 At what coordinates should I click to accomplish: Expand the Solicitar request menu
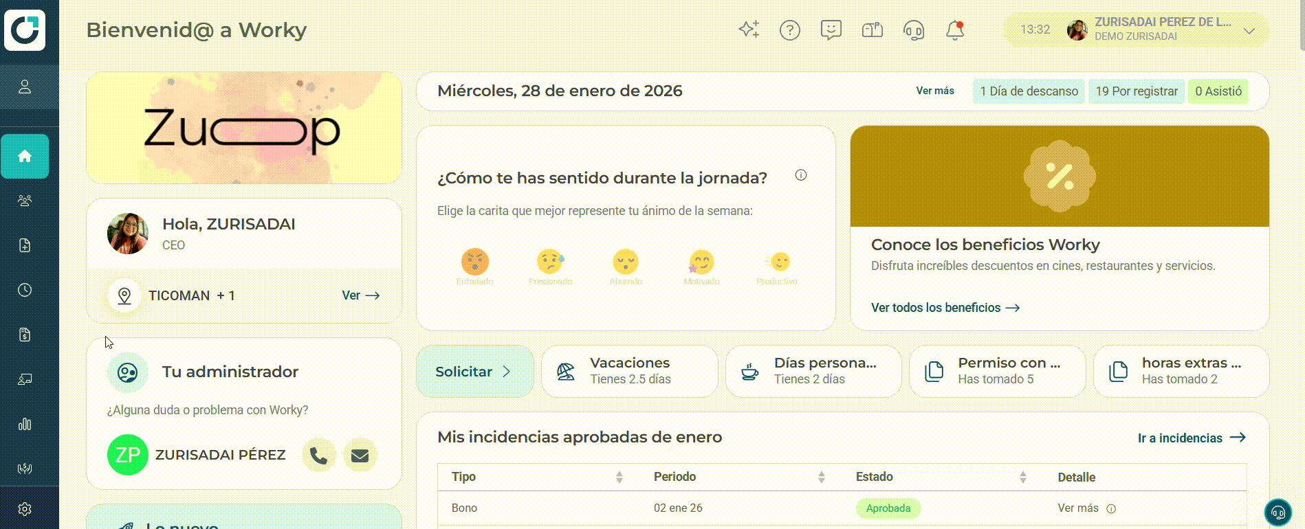[474, 372]
